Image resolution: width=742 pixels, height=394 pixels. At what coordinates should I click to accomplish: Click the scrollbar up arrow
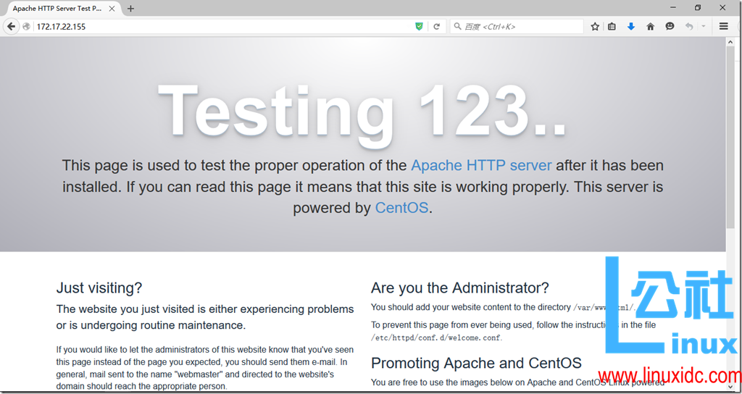[x=730, y=42]
